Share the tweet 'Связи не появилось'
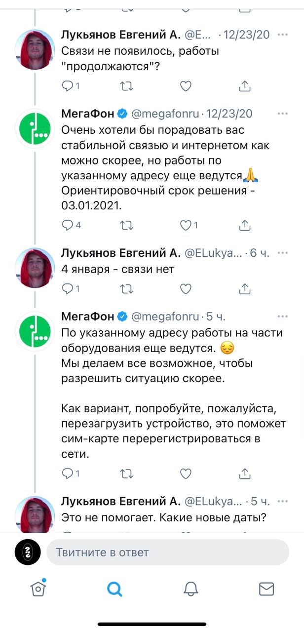Screen dimensions: 304x632 [x=244, y=86]
